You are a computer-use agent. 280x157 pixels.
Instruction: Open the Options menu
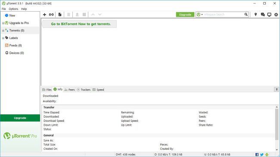click(13, 9)
